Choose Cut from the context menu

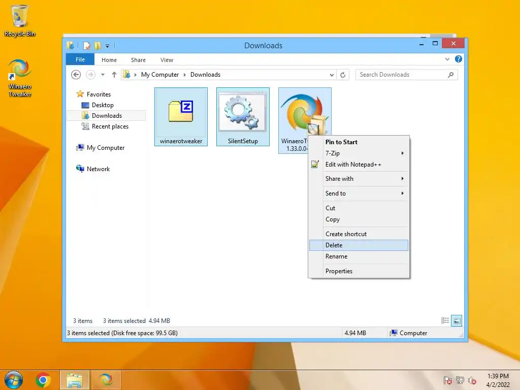point(359,208)
